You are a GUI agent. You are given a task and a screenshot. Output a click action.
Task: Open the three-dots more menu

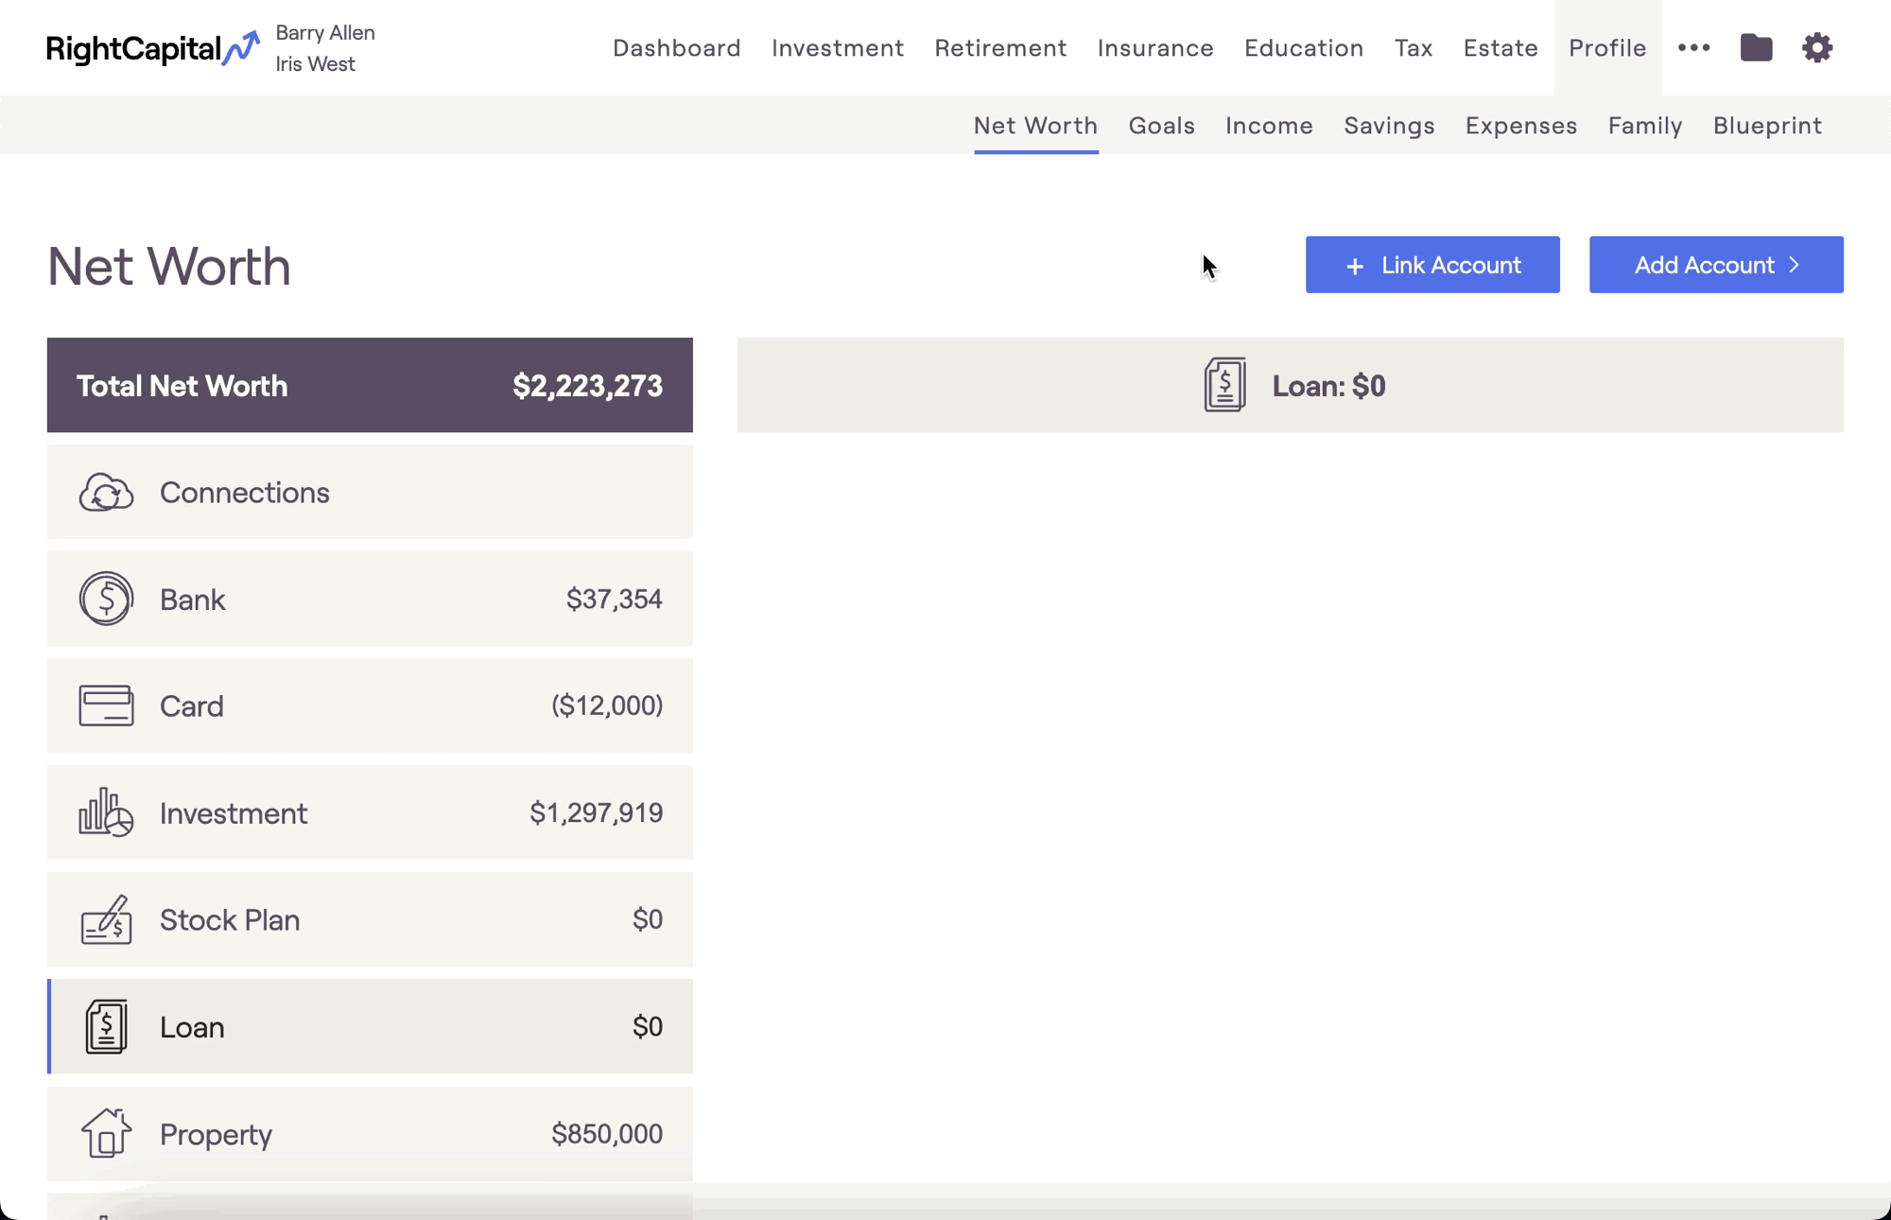pos(1693,47)
